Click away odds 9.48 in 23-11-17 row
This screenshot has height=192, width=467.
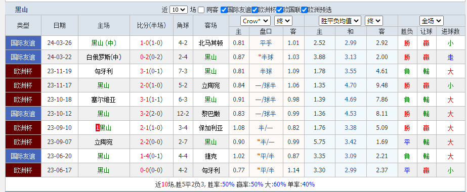(382, 85)
